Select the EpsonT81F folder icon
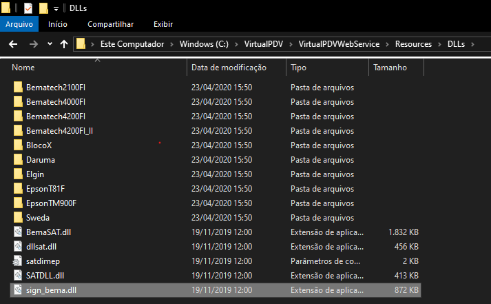Viewport: 491px width, 304px height. pos(18,188)
